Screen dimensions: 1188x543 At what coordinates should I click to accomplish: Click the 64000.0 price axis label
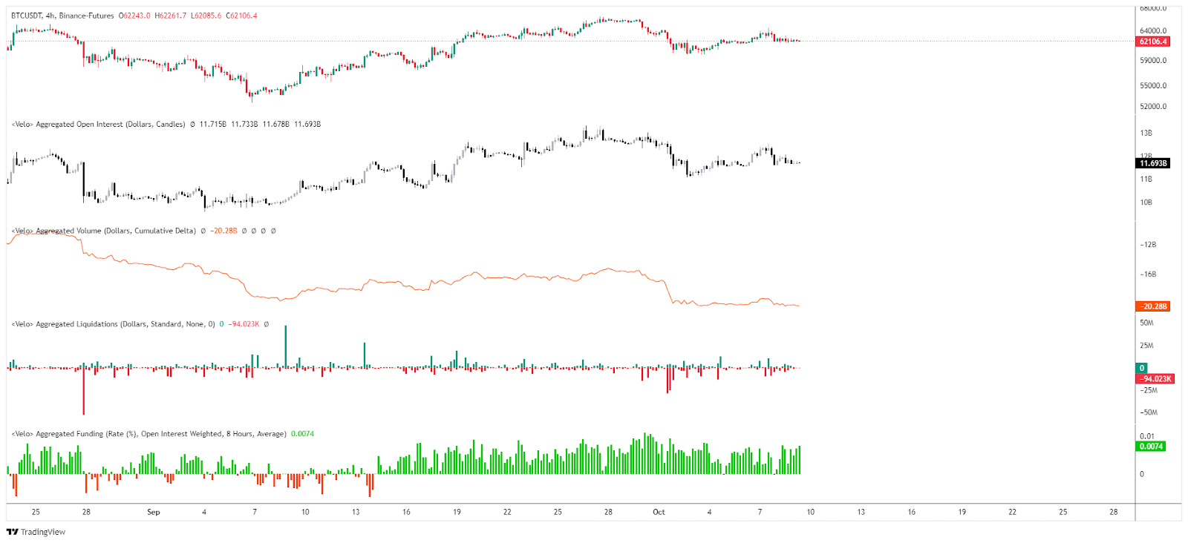coord(1153,31)
